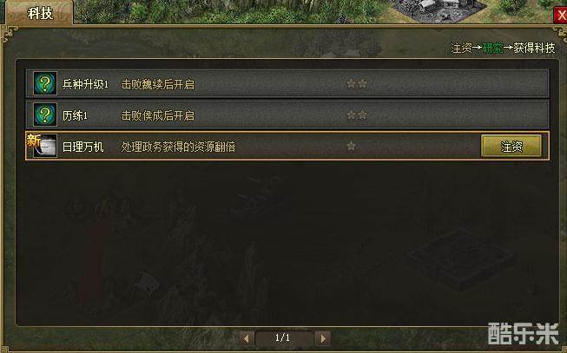This screenshot has width=567, height=353.
Task: Click the green 研究 step in header
Action: [x=493, y=48]
